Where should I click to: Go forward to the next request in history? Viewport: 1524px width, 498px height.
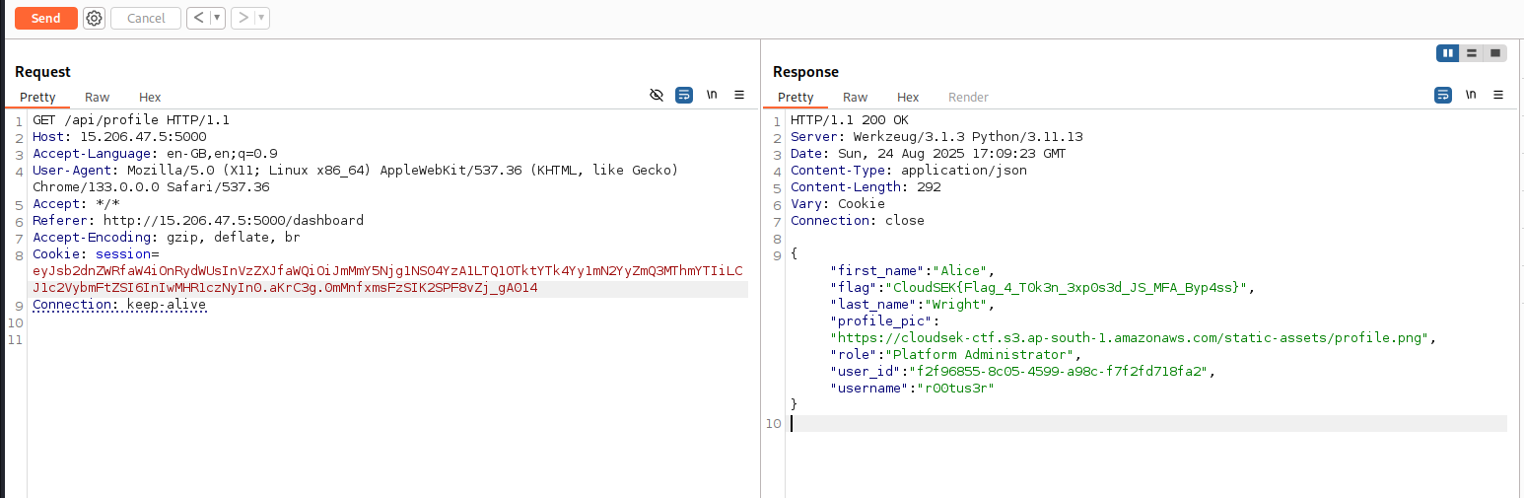pyautogui.click(x=242, y=18)
